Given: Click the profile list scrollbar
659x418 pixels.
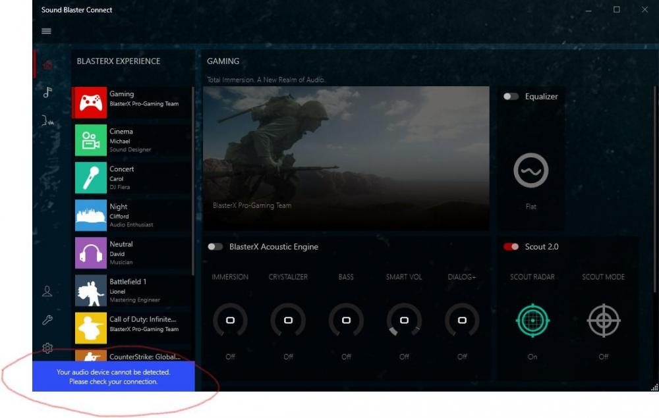Looking at the screenshot, I should click(x=193, y=181).
